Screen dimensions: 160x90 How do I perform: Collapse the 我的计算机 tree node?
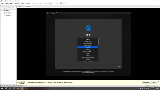pyautogui.click(x=1, y=10)
